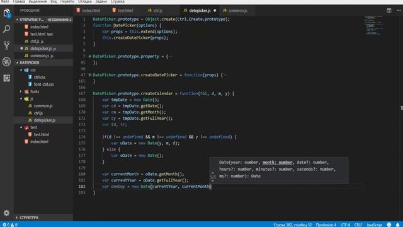Open index.html in open editors list
Image resolution: width=403 pixels, height=227 pixels.
click(43, 26)
